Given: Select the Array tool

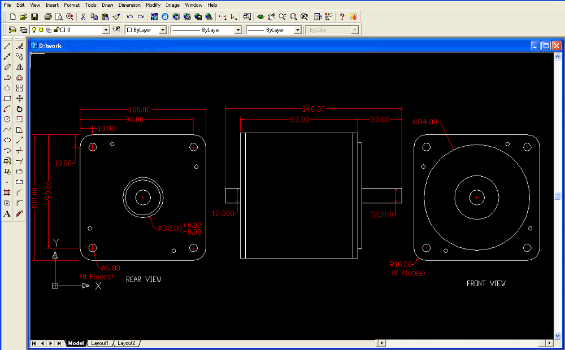Looking at the screenshot, I should (x=19, y=88).
